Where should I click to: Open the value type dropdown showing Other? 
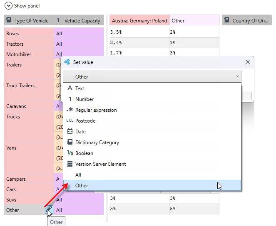pos(152,76)
